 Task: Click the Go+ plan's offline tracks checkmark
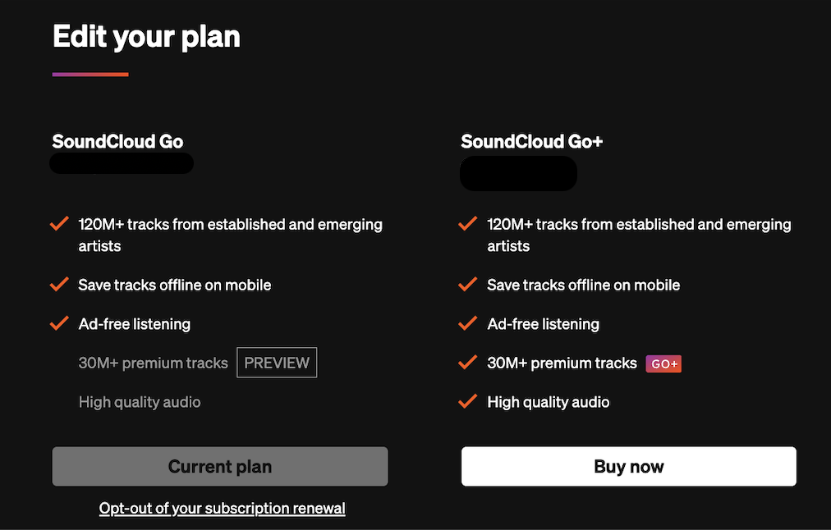[467, 285]
